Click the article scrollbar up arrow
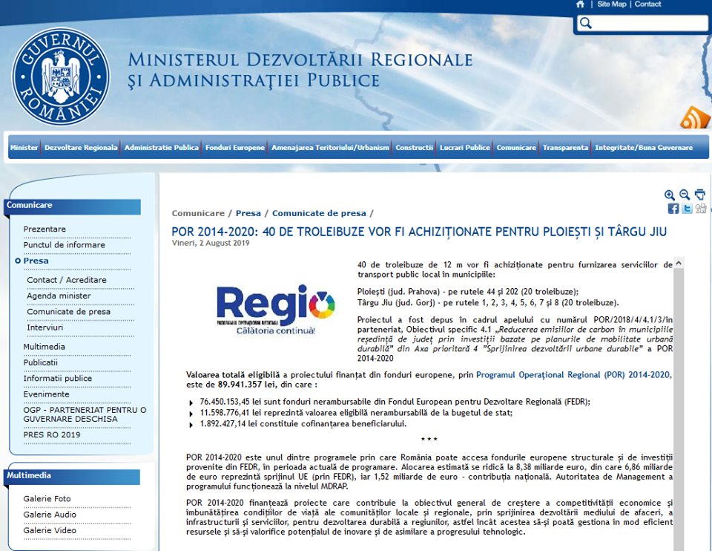712x551 pixels. click(679, 263)
